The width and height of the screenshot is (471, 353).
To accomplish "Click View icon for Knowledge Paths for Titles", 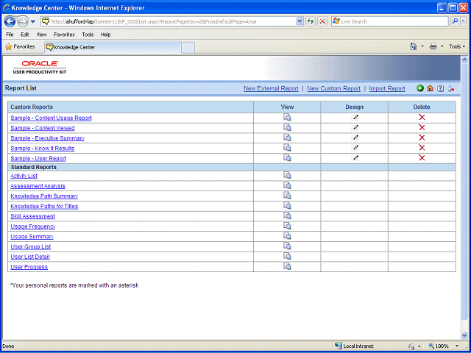I will click(287, 206).
